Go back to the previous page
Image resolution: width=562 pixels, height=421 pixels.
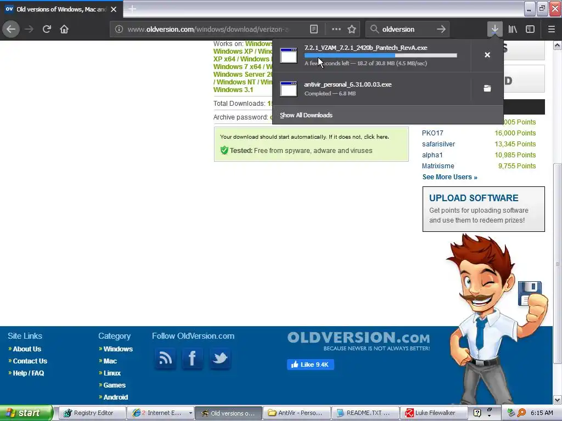coord(11,29)
